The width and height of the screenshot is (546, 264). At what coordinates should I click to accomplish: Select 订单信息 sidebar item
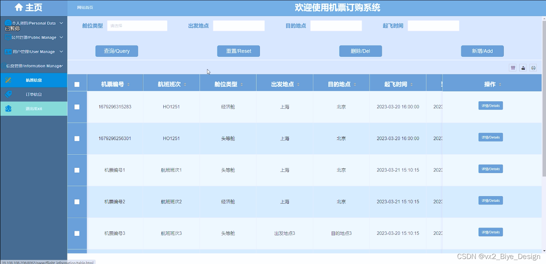click(x=34, y=94)
